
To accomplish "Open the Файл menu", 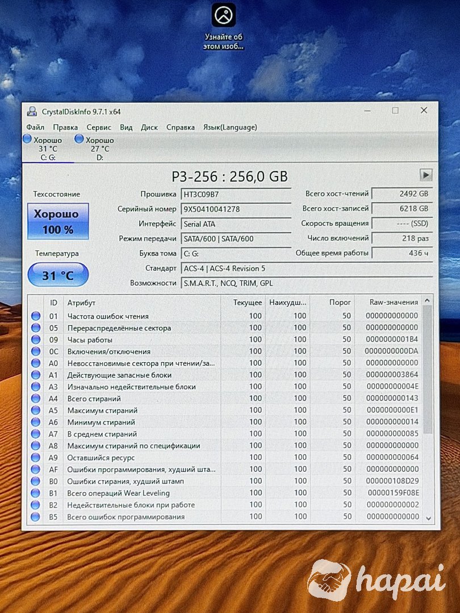I will pyautogui.click(x=35, y=128).
